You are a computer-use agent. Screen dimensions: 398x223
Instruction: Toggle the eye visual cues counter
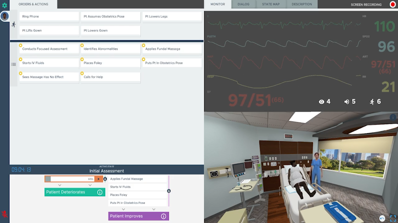[x=324, y=102]
